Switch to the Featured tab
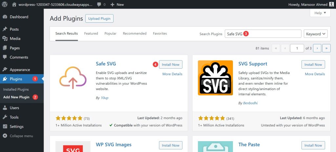Screen dimensions: 336x152 pos(91,33)
